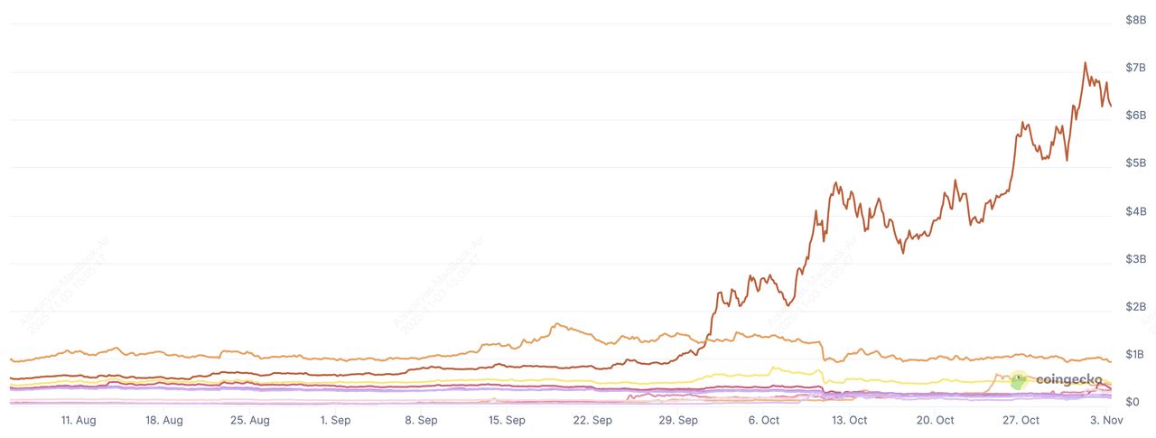This screenshot has height=438, width=1156.
Task: Click the $7B y-axis label
Action: (x=1135, y=68)
